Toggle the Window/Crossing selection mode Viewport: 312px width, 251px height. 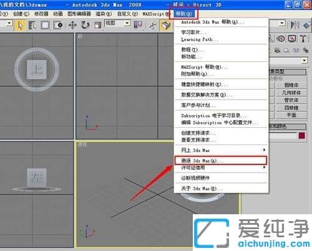58,25
